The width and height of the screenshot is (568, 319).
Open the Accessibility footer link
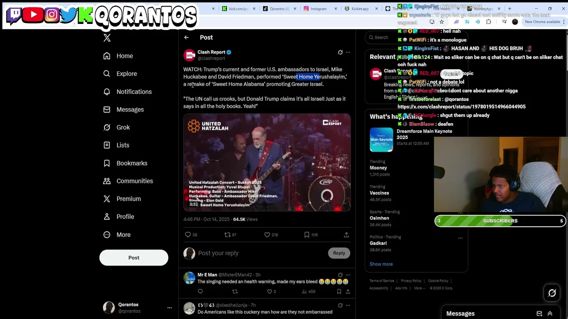[x=379, y=288]
